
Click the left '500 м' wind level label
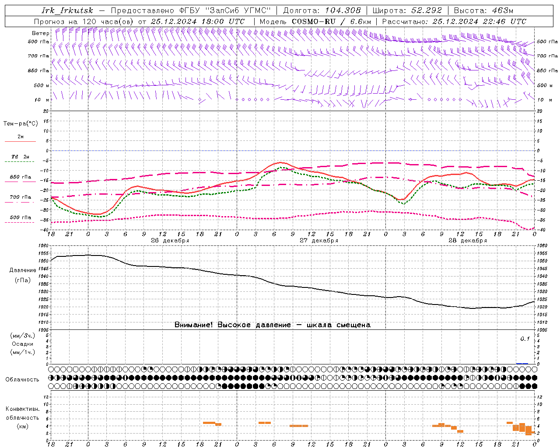point(42,85)
